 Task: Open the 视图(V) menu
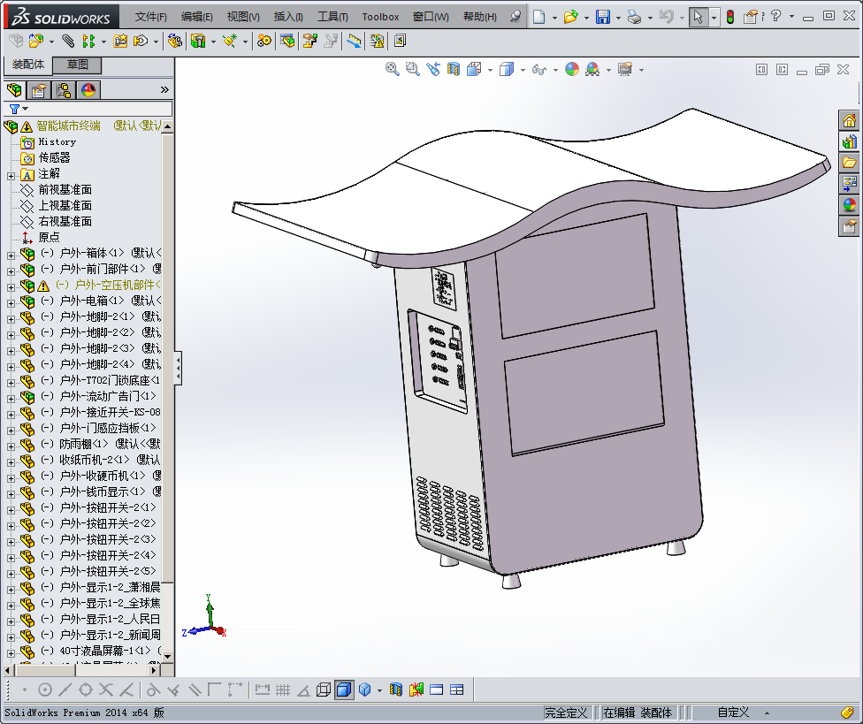[x=243, y=17]
